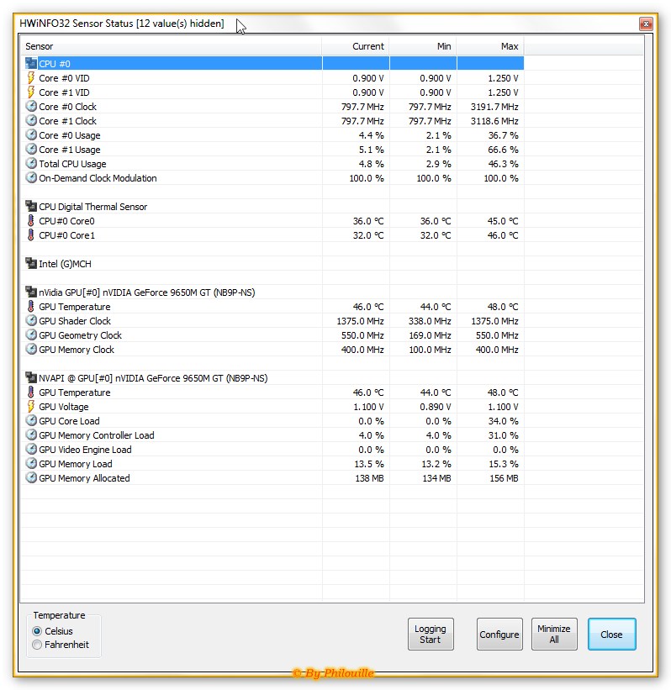671x690 pixels.
Task: Switch temperature units to Fahrenheit
Action: click(37, 645)
